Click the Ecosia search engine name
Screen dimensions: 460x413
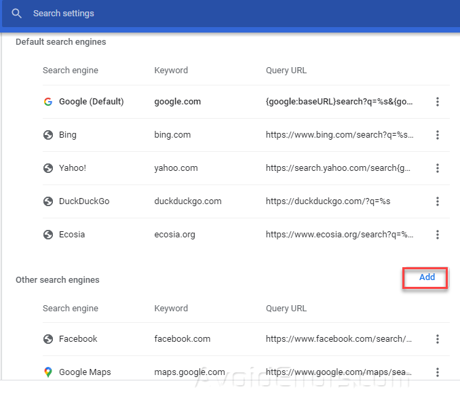[72, 235]
